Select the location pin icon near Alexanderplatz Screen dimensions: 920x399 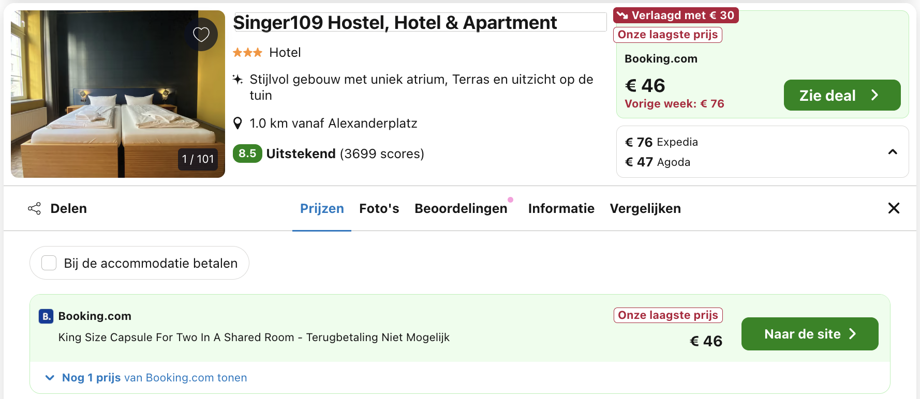pos(238,122)
